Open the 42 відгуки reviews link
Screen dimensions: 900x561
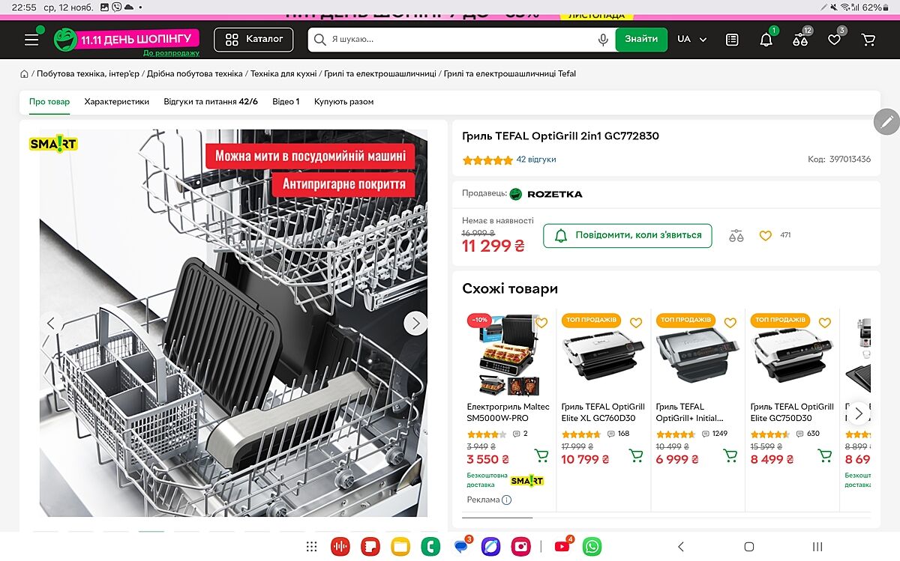tap(535, 160)
